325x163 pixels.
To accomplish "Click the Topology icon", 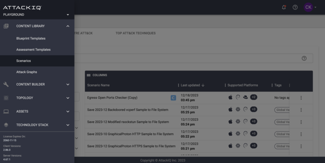I will 6,98.
